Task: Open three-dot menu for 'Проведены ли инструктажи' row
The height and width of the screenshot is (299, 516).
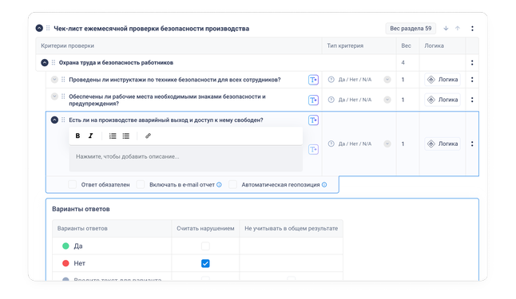Action: (472, 80)
